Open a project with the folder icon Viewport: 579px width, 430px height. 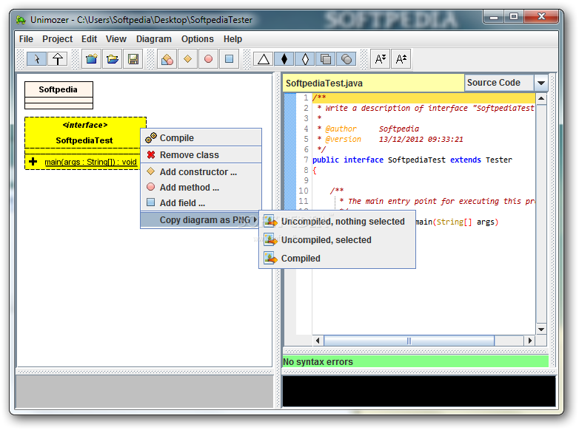click(x=113, y=59)
